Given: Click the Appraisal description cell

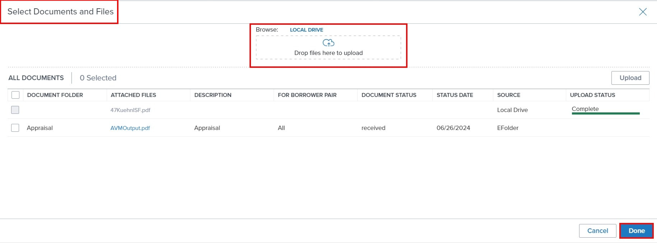Looking at the screenshot, I should [207, 128].
